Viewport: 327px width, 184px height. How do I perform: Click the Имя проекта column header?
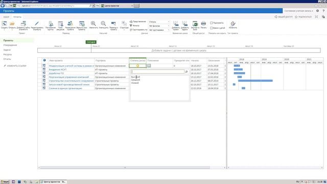71,60
